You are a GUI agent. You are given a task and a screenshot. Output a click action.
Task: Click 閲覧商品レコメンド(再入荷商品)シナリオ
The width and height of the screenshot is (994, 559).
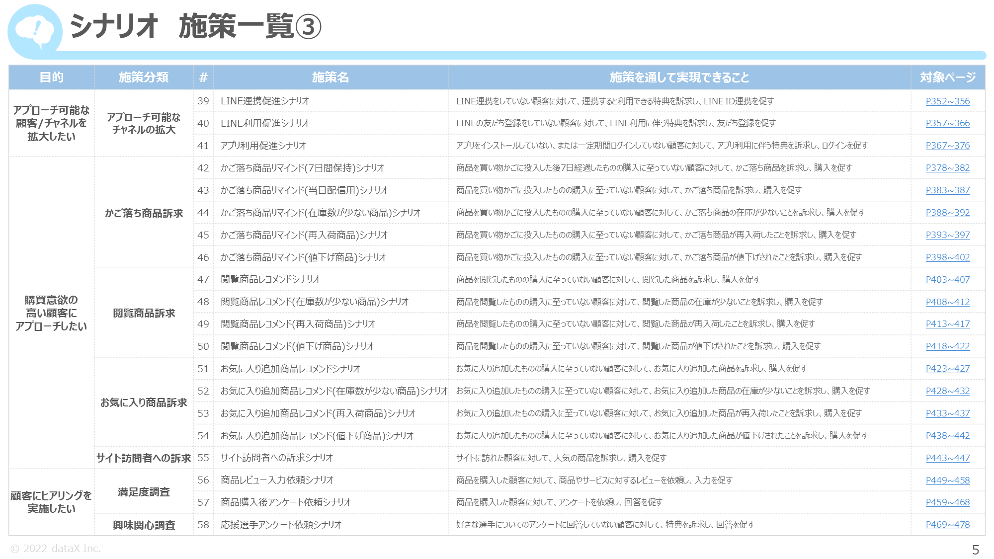[298, 324]
